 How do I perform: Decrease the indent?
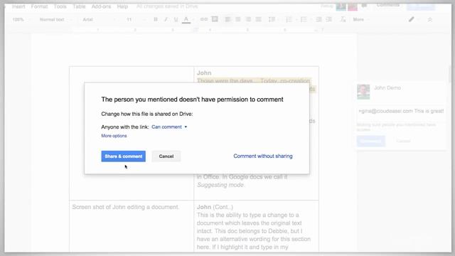(x=318, y=19)
